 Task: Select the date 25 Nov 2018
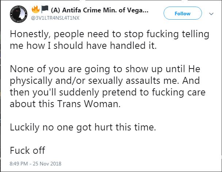[47, 164]
